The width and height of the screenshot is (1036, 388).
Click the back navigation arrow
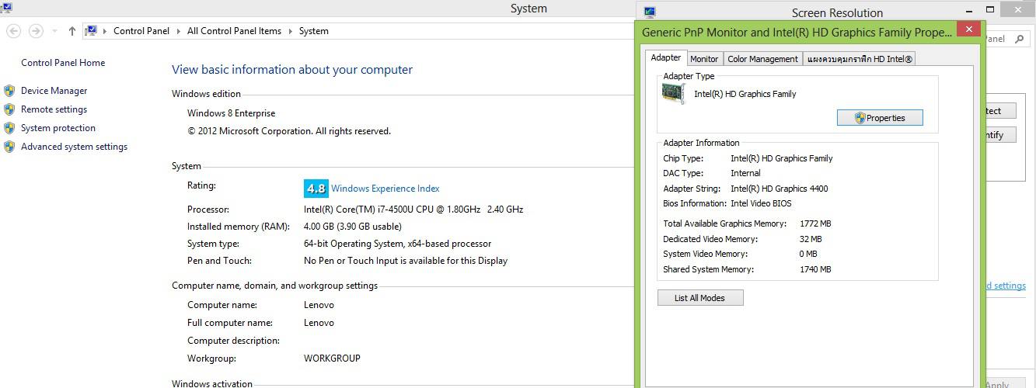(13, 31)
